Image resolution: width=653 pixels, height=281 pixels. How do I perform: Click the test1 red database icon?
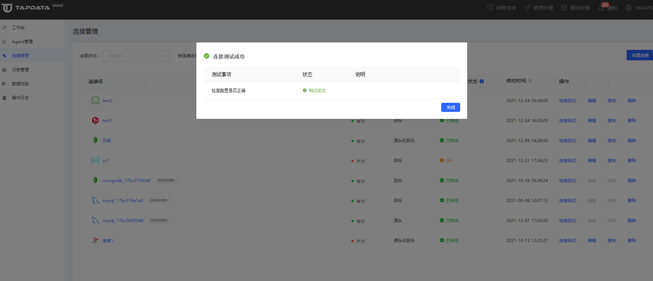[x=95, y=120]
